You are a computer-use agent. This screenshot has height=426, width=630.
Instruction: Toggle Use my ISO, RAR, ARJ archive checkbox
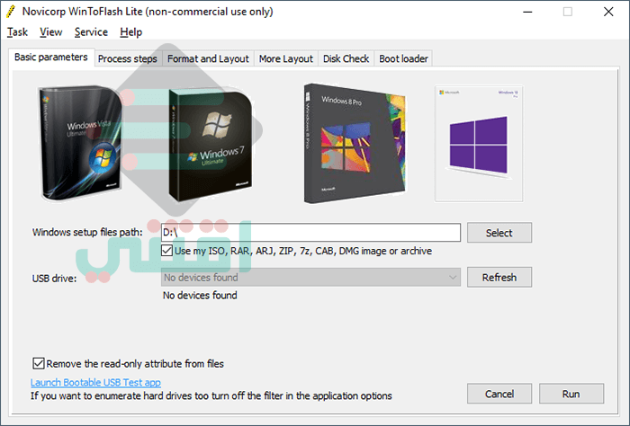pyautogui.click(x=166, y=251)
